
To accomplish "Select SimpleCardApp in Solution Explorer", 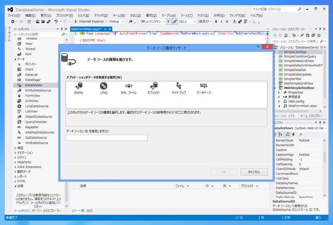I will coord(295,52).
